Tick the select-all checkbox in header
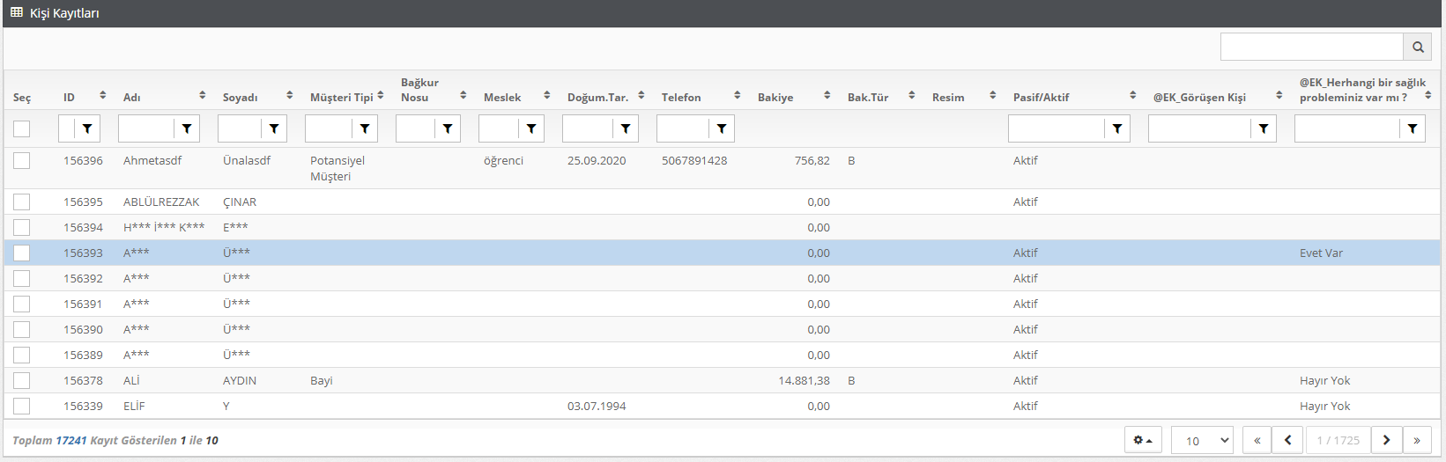 click(x=22, y=128)
